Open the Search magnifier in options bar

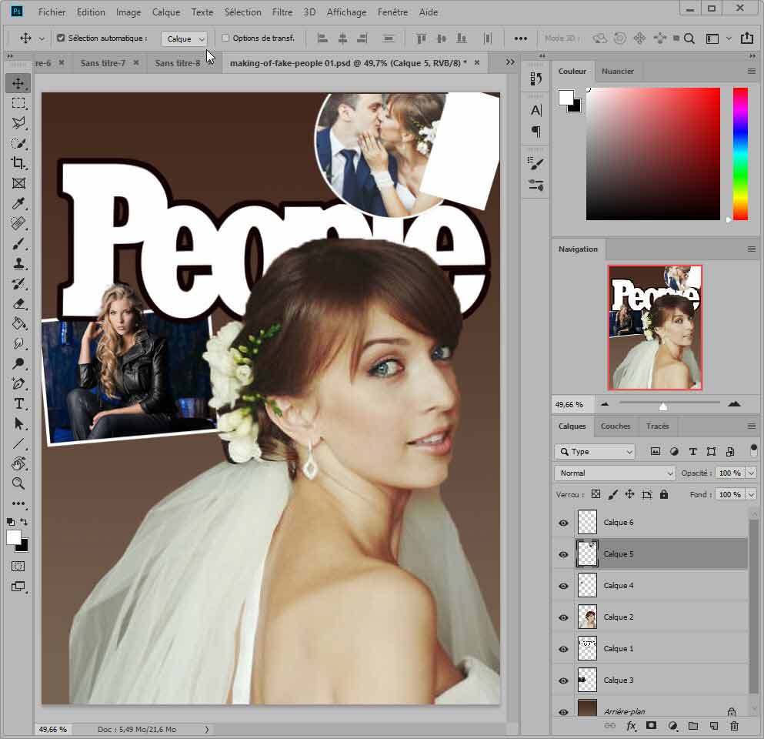click(689, 38)
